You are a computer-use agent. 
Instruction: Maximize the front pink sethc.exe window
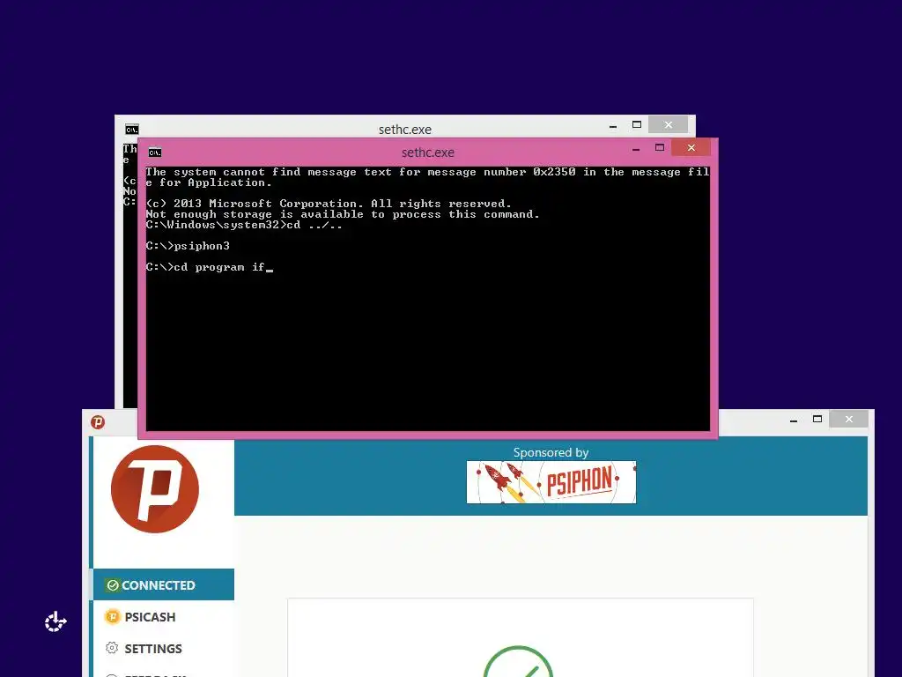coord(660,148)
